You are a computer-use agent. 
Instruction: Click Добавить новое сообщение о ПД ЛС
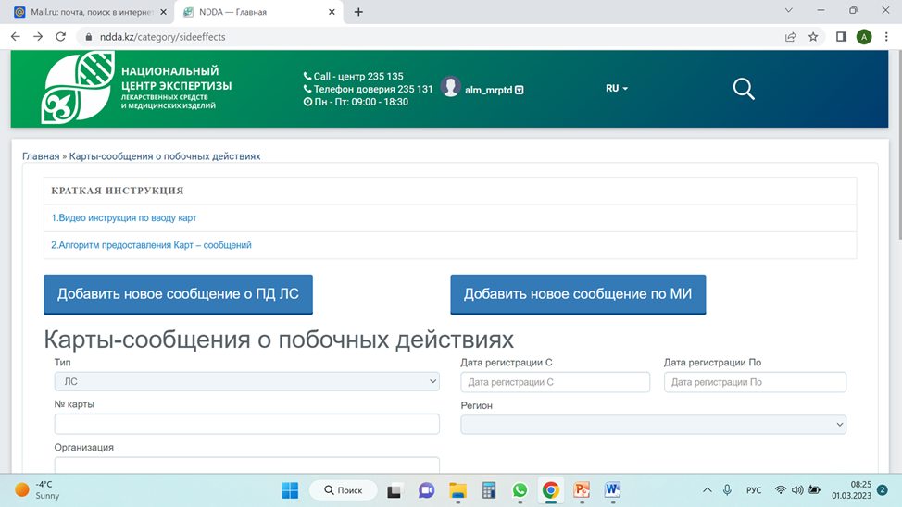pos(179,294)
